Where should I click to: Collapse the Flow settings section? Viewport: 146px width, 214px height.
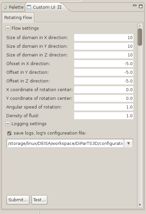[8, 28]
